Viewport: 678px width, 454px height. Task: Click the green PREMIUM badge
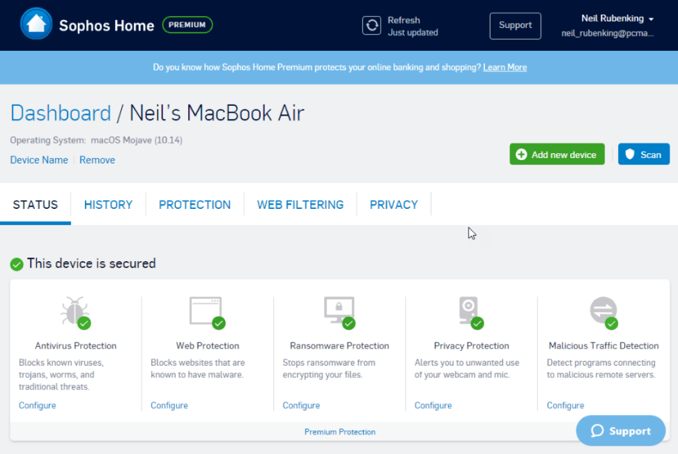pyautogui.click(x=187, y=24)
